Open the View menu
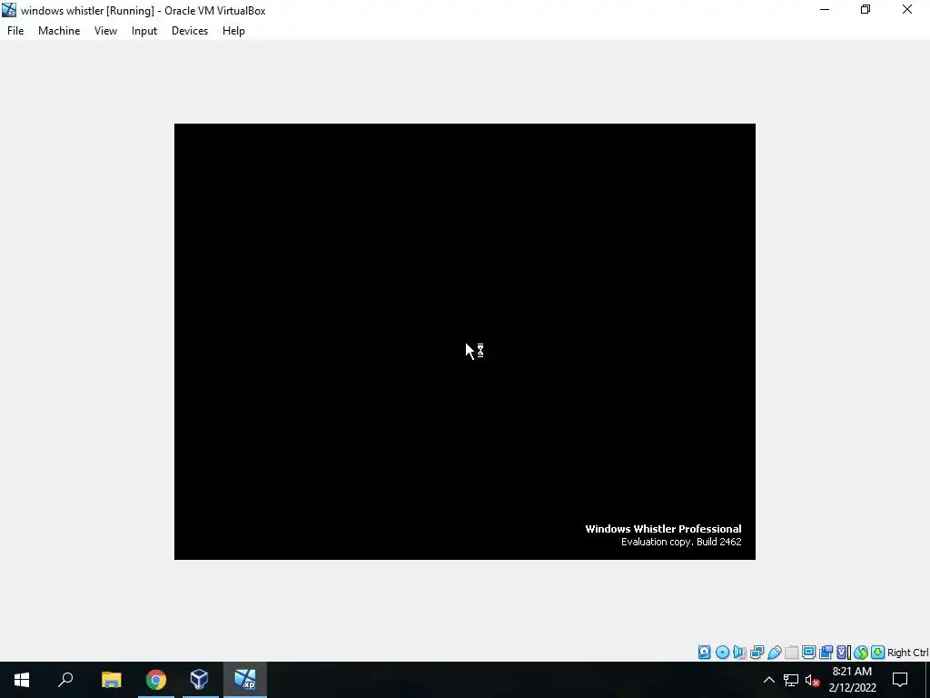This screenshot has height=698, width=930. click(105, 31)
